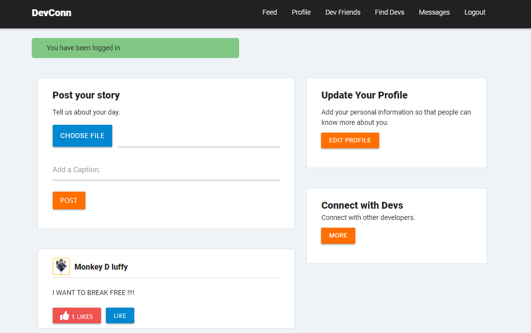This screenshot has height=333, width=531.
Task: Click the Monkey D luffy author name
Action: point(101,267)
